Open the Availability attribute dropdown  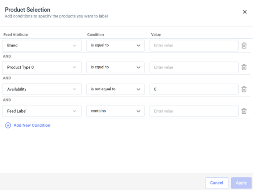(x=42, y=89)
